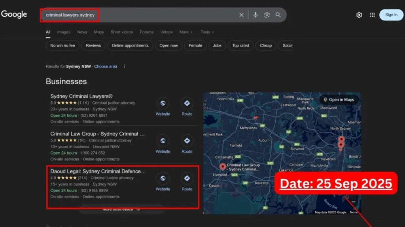405x227 pixels.
Task: Clear the search query with the X icon
Action: [241, 15]
